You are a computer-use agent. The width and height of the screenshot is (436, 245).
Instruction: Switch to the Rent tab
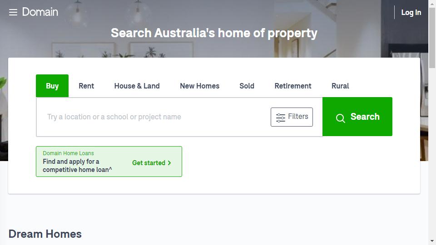(x=86, y=86)
